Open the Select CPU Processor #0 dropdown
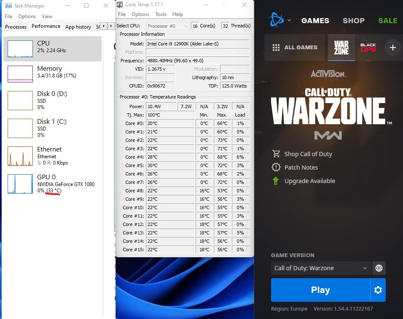The image size is (403, 319). (x=168, y=26)
